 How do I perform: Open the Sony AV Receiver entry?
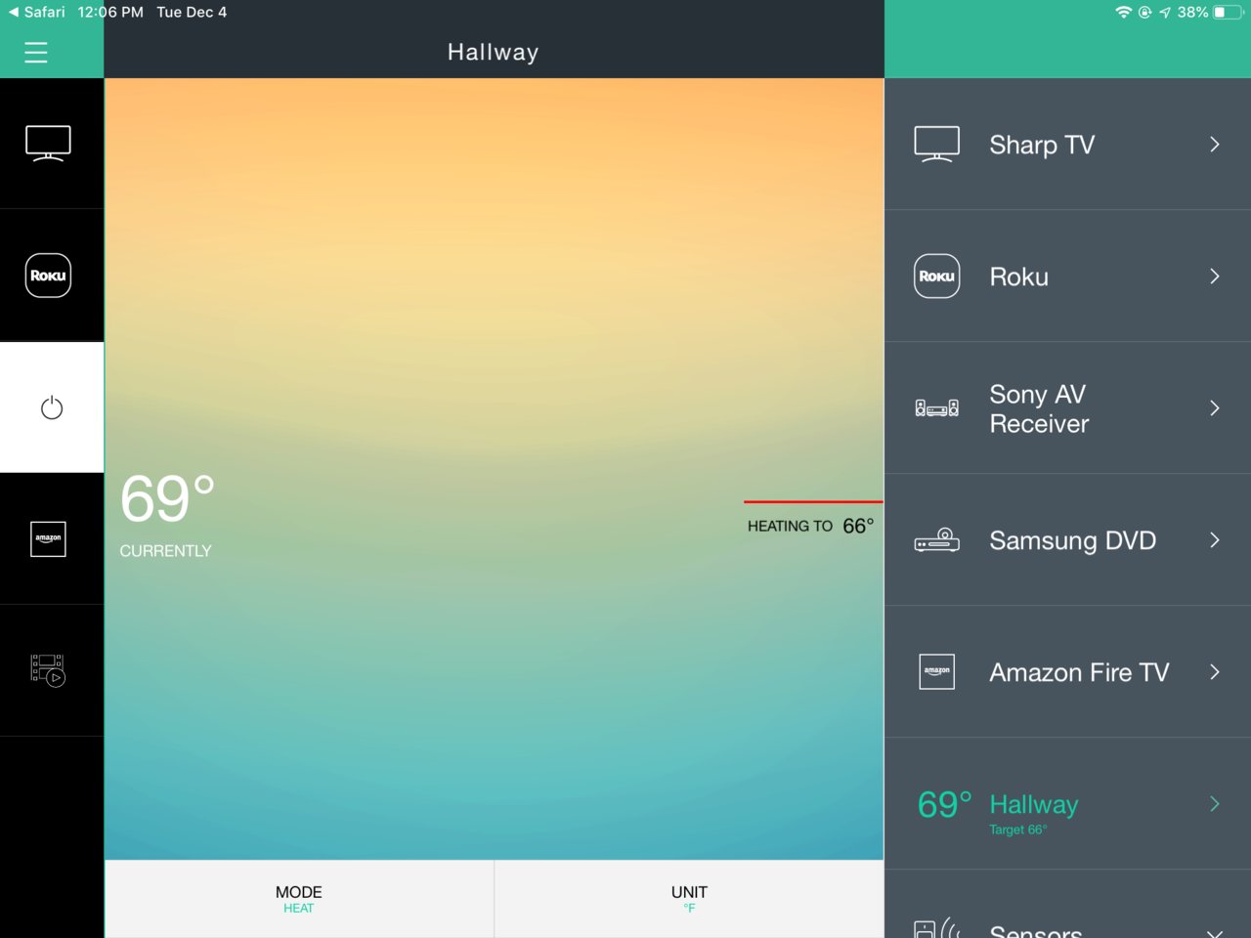pos(1067,408)
